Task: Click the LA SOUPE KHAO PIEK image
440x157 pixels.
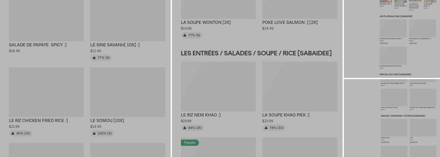Action: pyautogui.click(x=300, y=86)
